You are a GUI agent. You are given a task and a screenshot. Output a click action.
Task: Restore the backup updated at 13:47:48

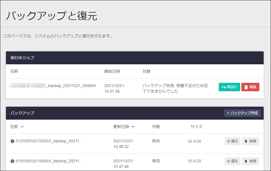[x=232, y=161]
